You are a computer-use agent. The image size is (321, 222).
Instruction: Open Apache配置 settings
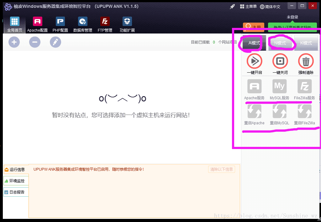pyautogui.click(x=38, y=24)
